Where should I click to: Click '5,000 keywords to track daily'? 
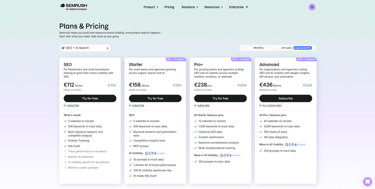pyautogui.click(x=282, y=126)
